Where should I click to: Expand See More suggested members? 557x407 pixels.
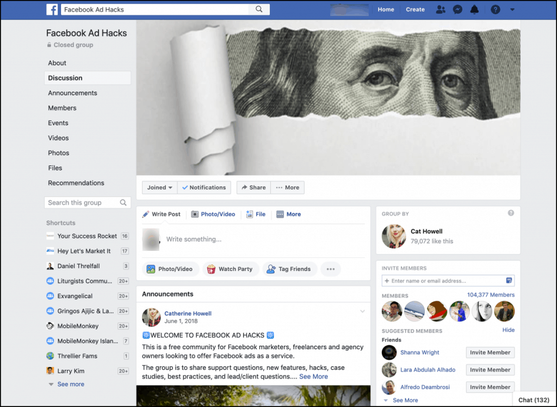coord(405,400)
